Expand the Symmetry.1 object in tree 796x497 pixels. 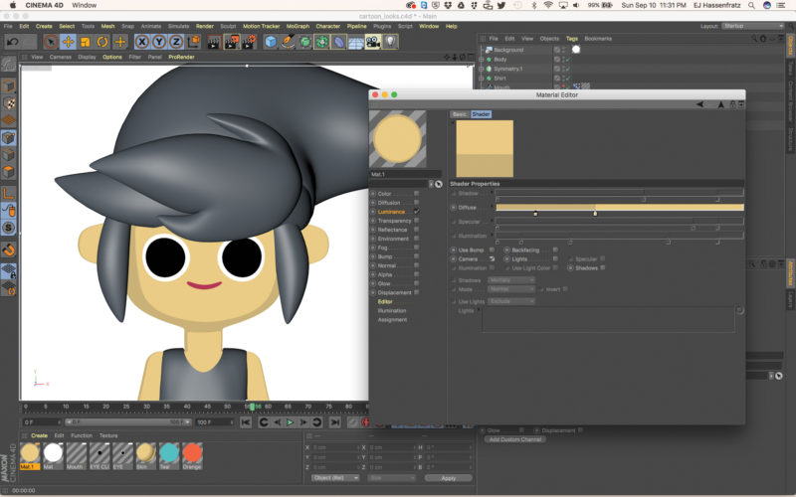pyautogui.click(x=482, y=68)
